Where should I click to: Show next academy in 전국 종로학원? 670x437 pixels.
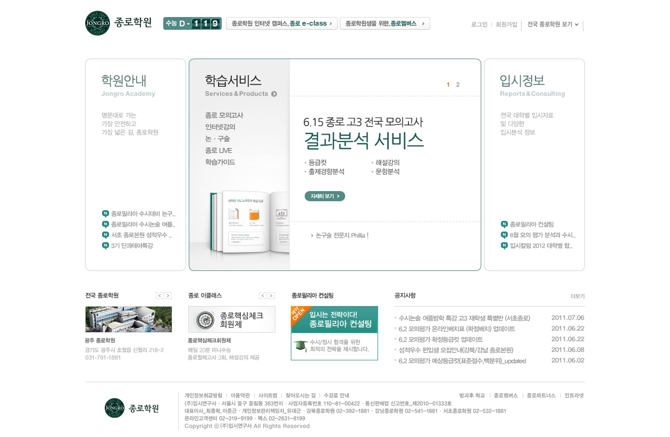click(x=168, y=295)
